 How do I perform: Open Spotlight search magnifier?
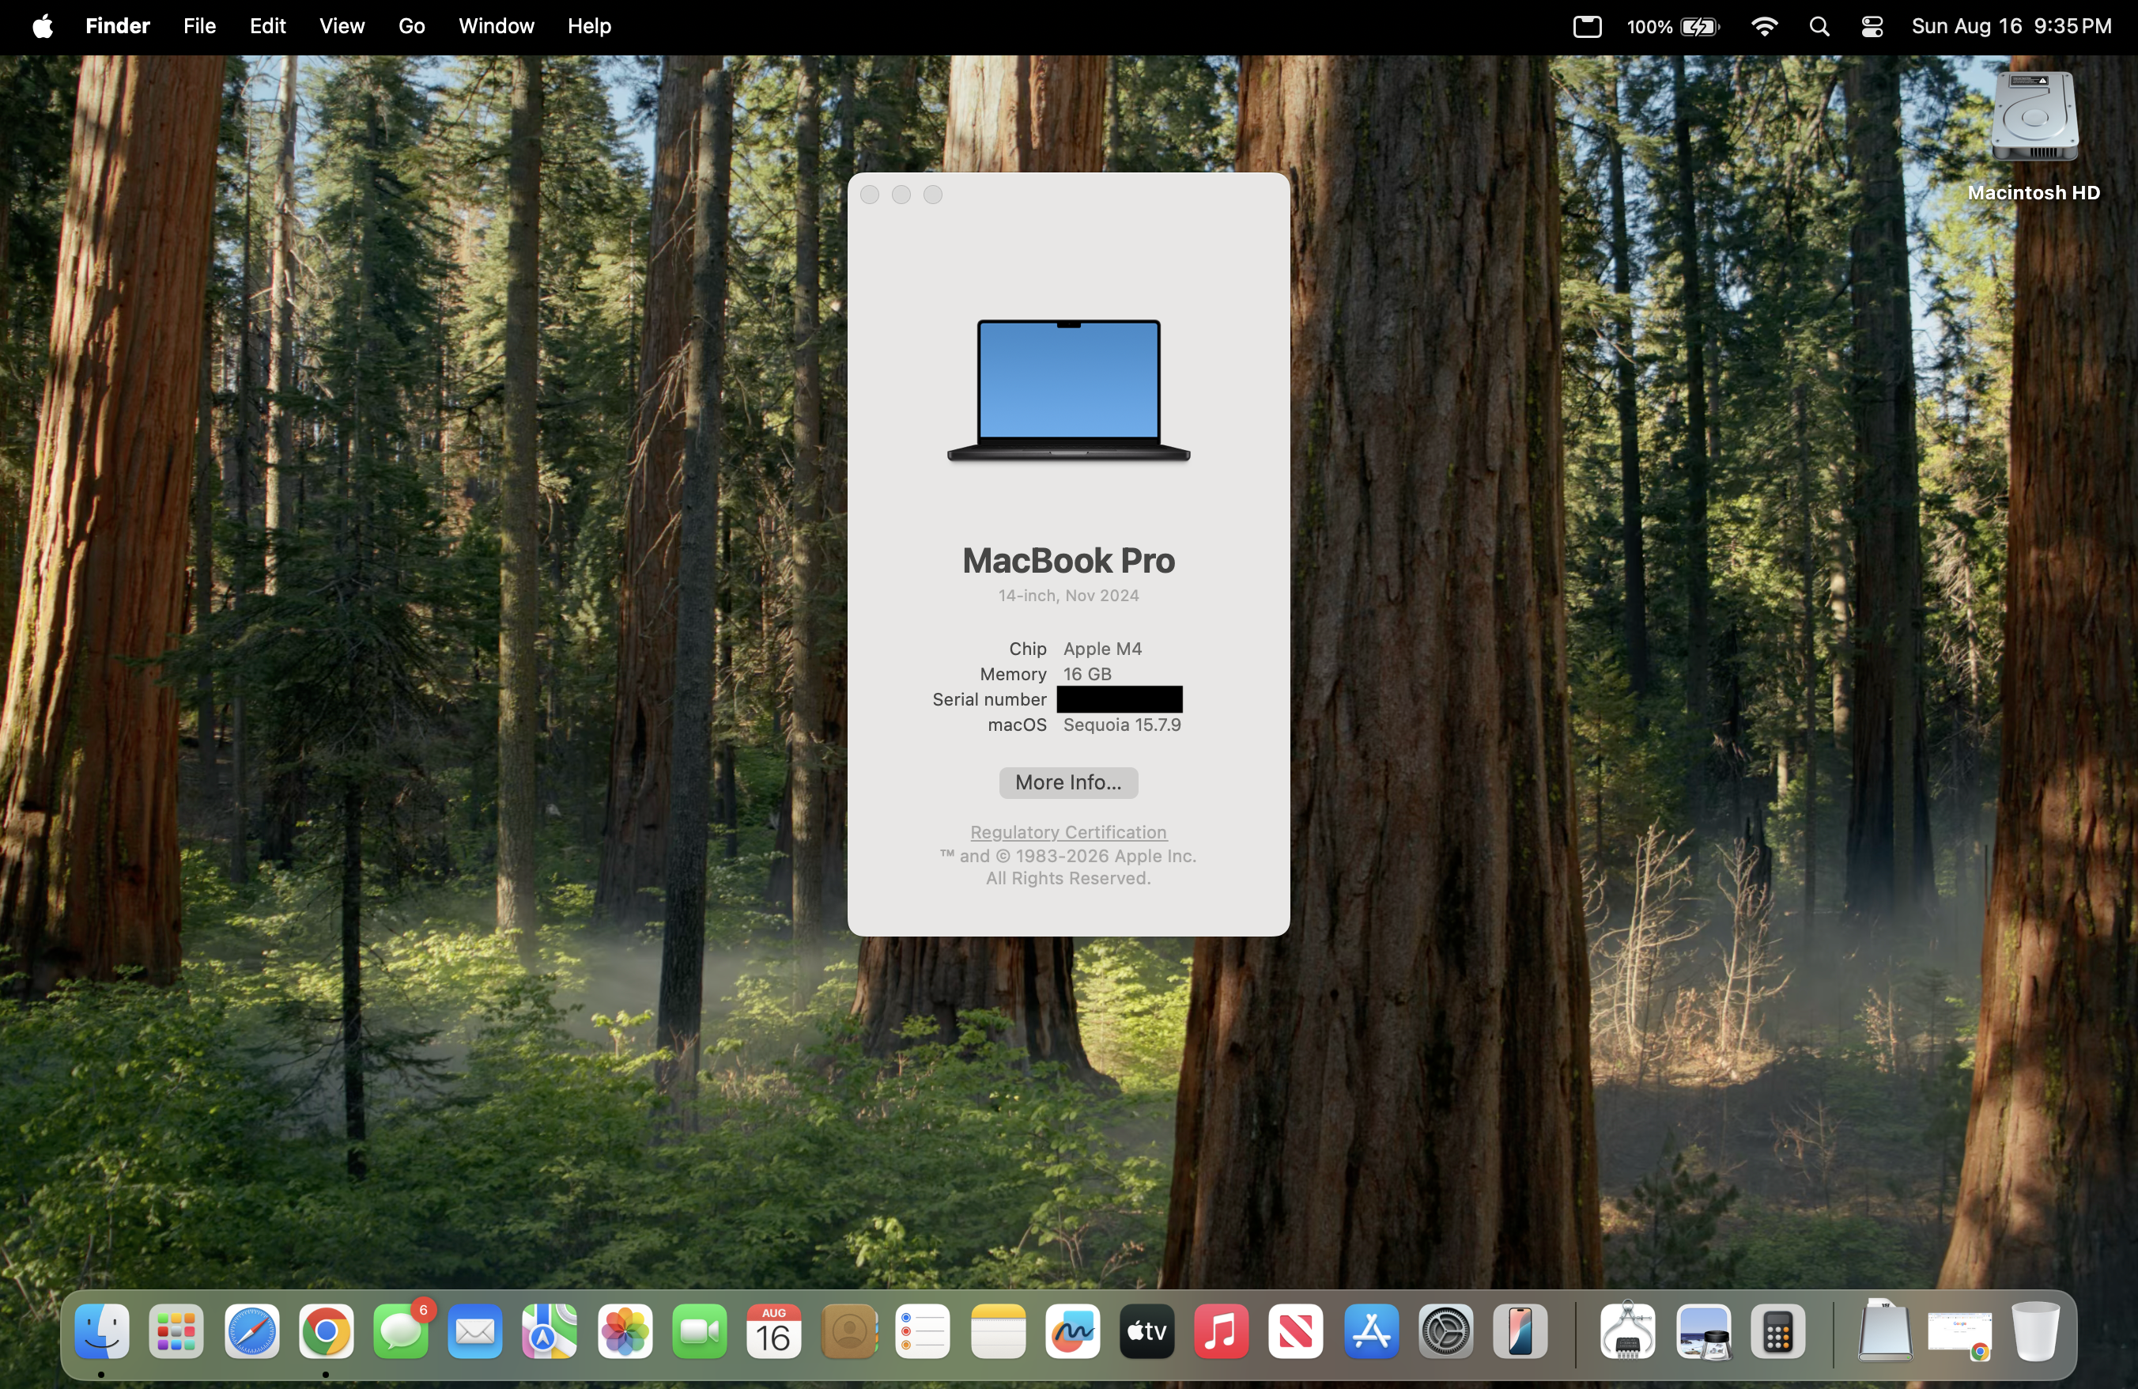pos(1820,26)
